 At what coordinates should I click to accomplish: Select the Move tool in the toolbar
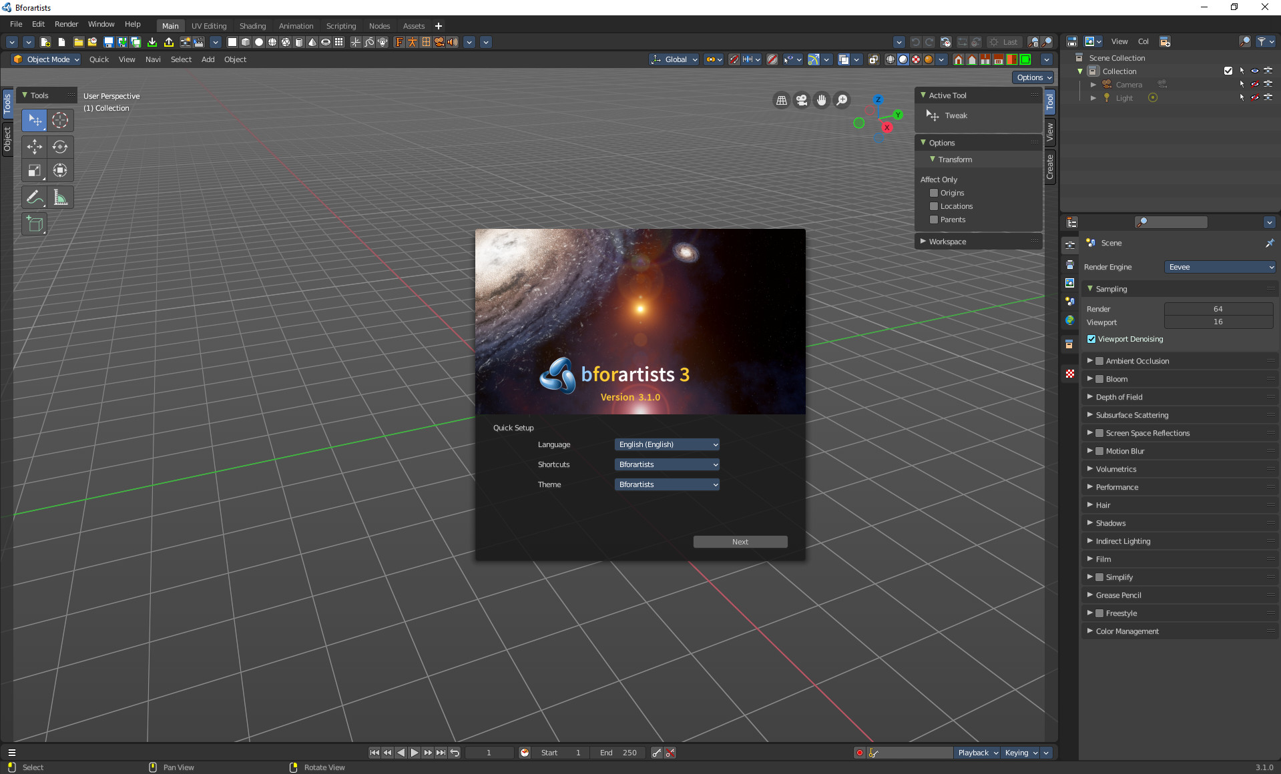[x=34, y=147]
